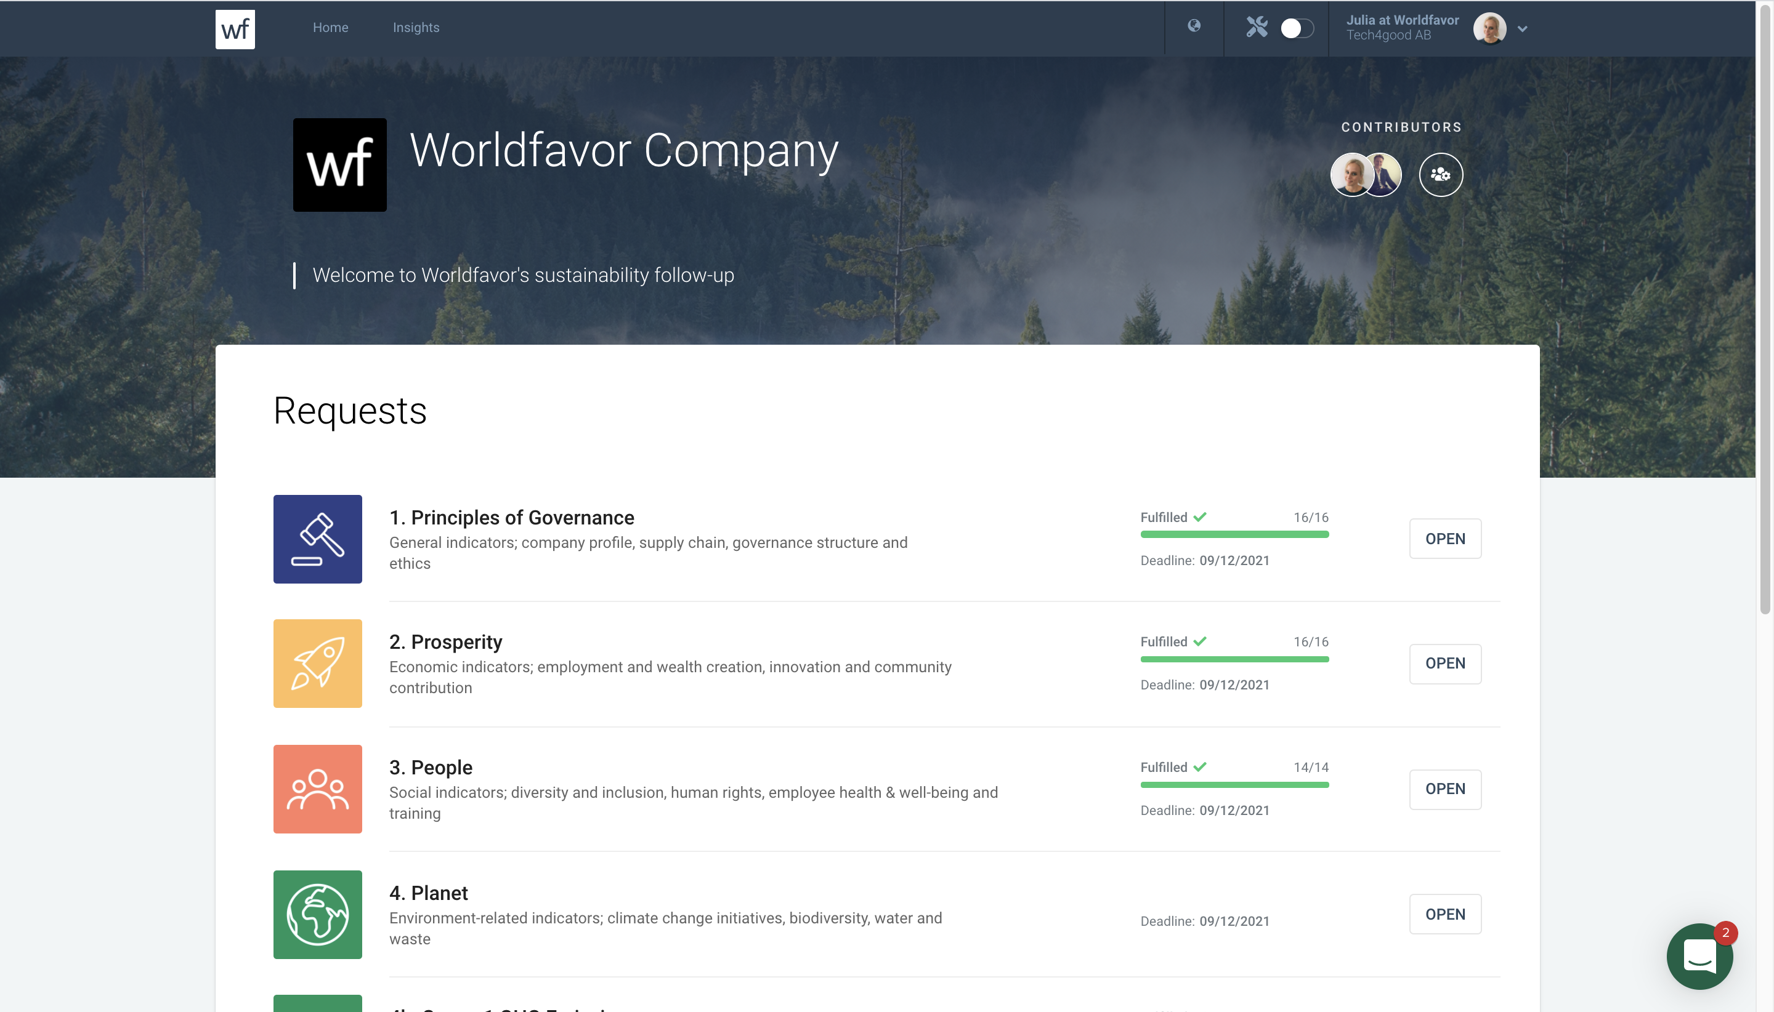Click Julia's profile avatar in navbar
The height and width of the screenshot is (1012, 1774).
(x=1489, y=28)
